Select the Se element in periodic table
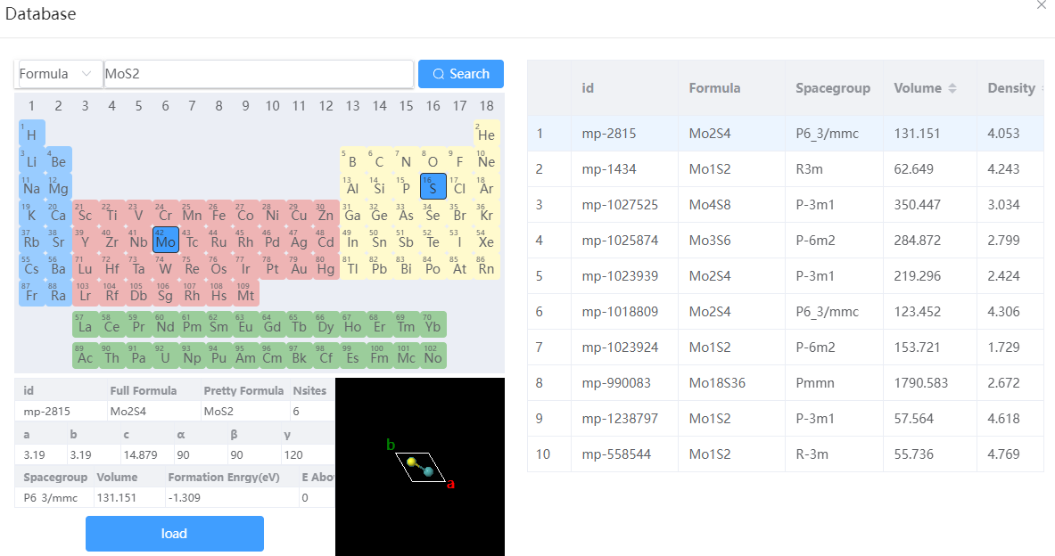 (433, 213)
